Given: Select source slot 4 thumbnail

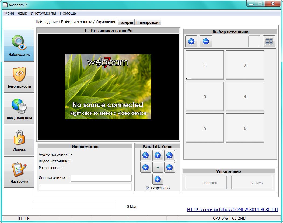Looking at the screenshot, I should (245, 97).
